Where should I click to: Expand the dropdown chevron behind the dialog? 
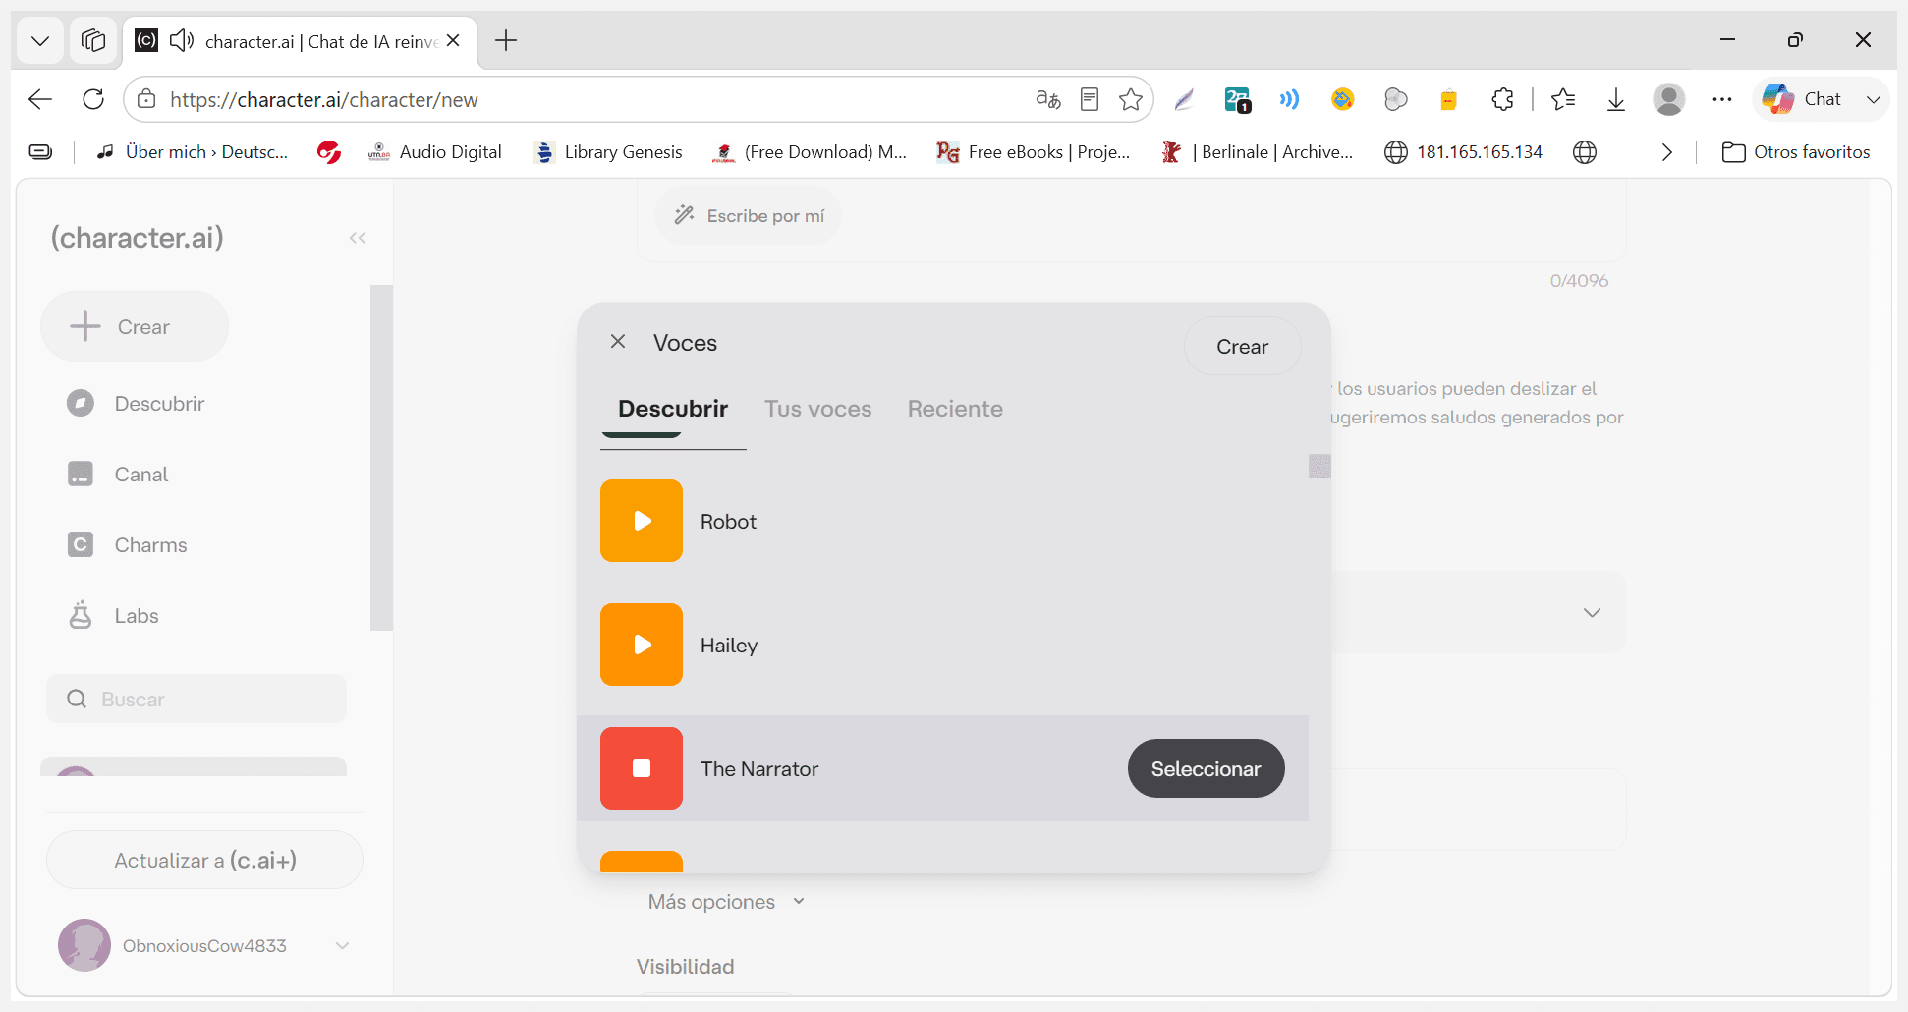pos(1592,612)
